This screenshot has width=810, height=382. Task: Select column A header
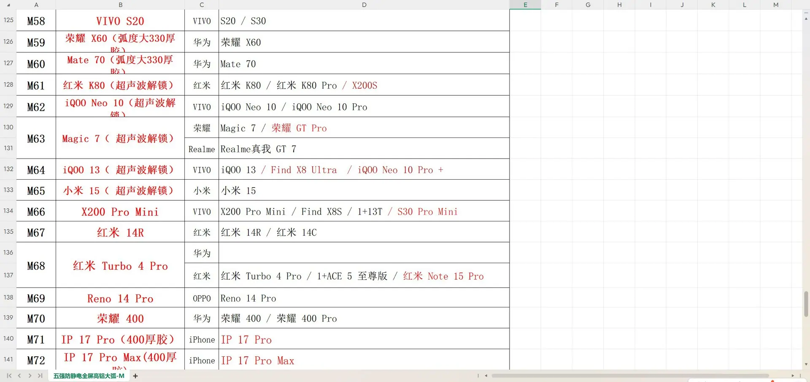click(x=36, y=5)
